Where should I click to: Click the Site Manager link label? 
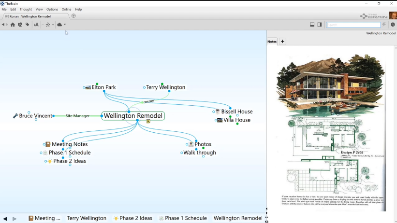[x=77, y=116]
